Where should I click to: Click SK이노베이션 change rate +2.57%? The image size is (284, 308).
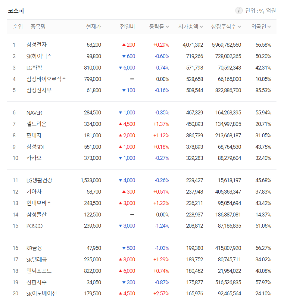tap(161, 294)
